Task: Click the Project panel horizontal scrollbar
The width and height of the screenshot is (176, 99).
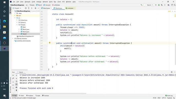Action: point(20,70)
